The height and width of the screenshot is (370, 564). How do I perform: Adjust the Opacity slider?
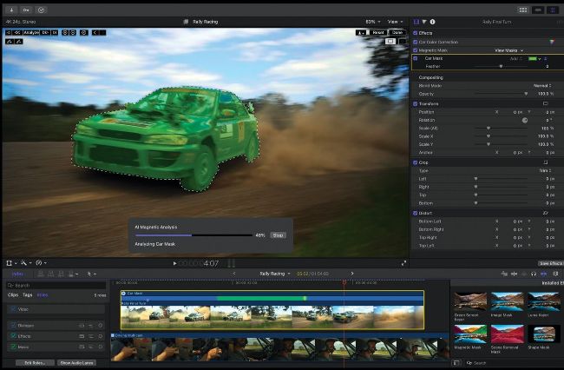pyautogui.click(x=526, y=94)
